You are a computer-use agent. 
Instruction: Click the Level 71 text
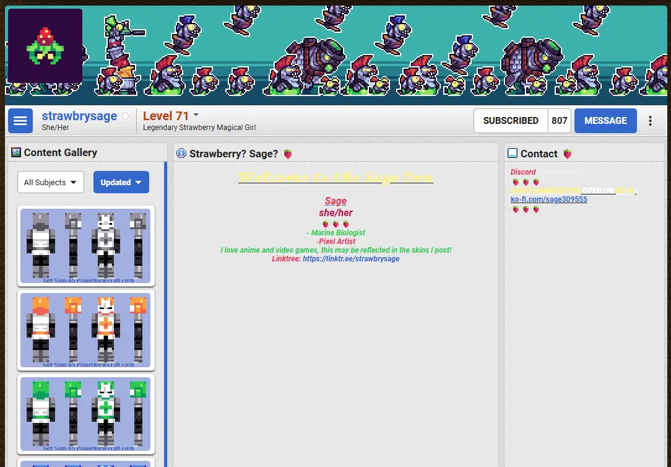tap(166, 116)
